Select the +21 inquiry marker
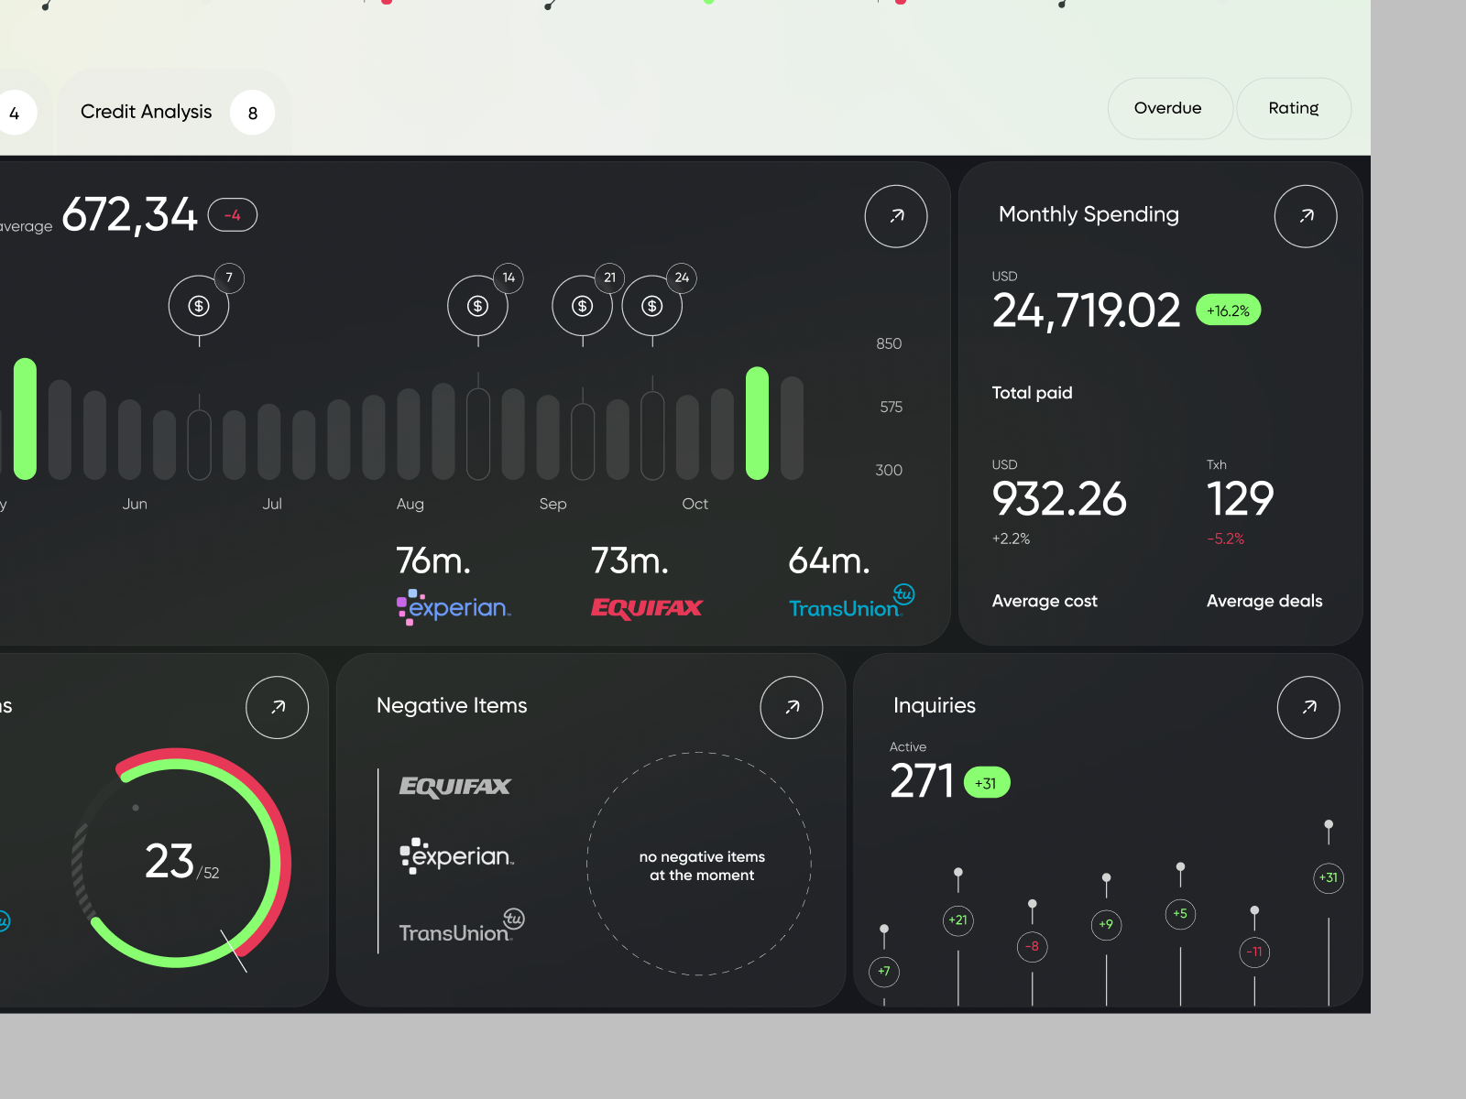 [x=957, y=922]
